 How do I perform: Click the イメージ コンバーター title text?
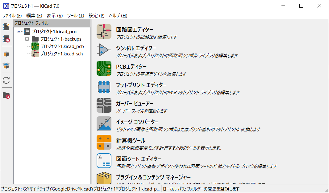tap(137, 122)
